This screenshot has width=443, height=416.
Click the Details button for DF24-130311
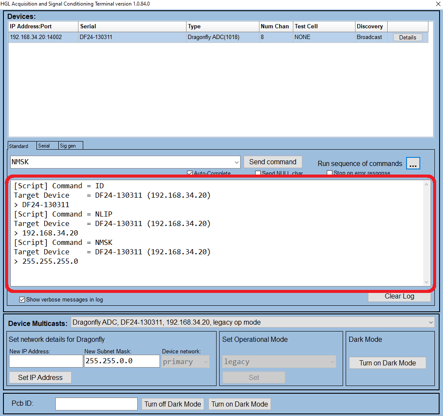point(407,37)
